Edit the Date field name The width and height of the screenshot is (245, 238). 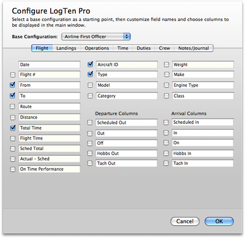pos(50,65)
